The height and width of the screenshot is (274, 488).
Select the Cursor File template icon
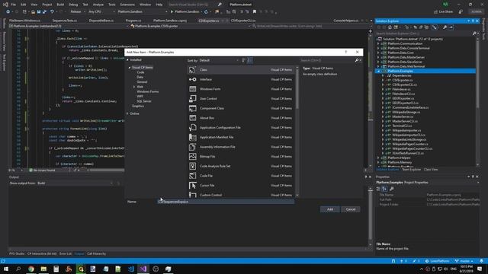pyautogui.click(x=193, y=186)
